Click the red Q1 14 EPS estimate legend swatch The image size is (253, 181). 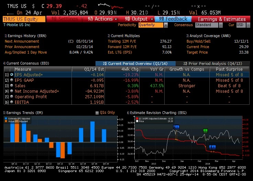tap(137, 118)
